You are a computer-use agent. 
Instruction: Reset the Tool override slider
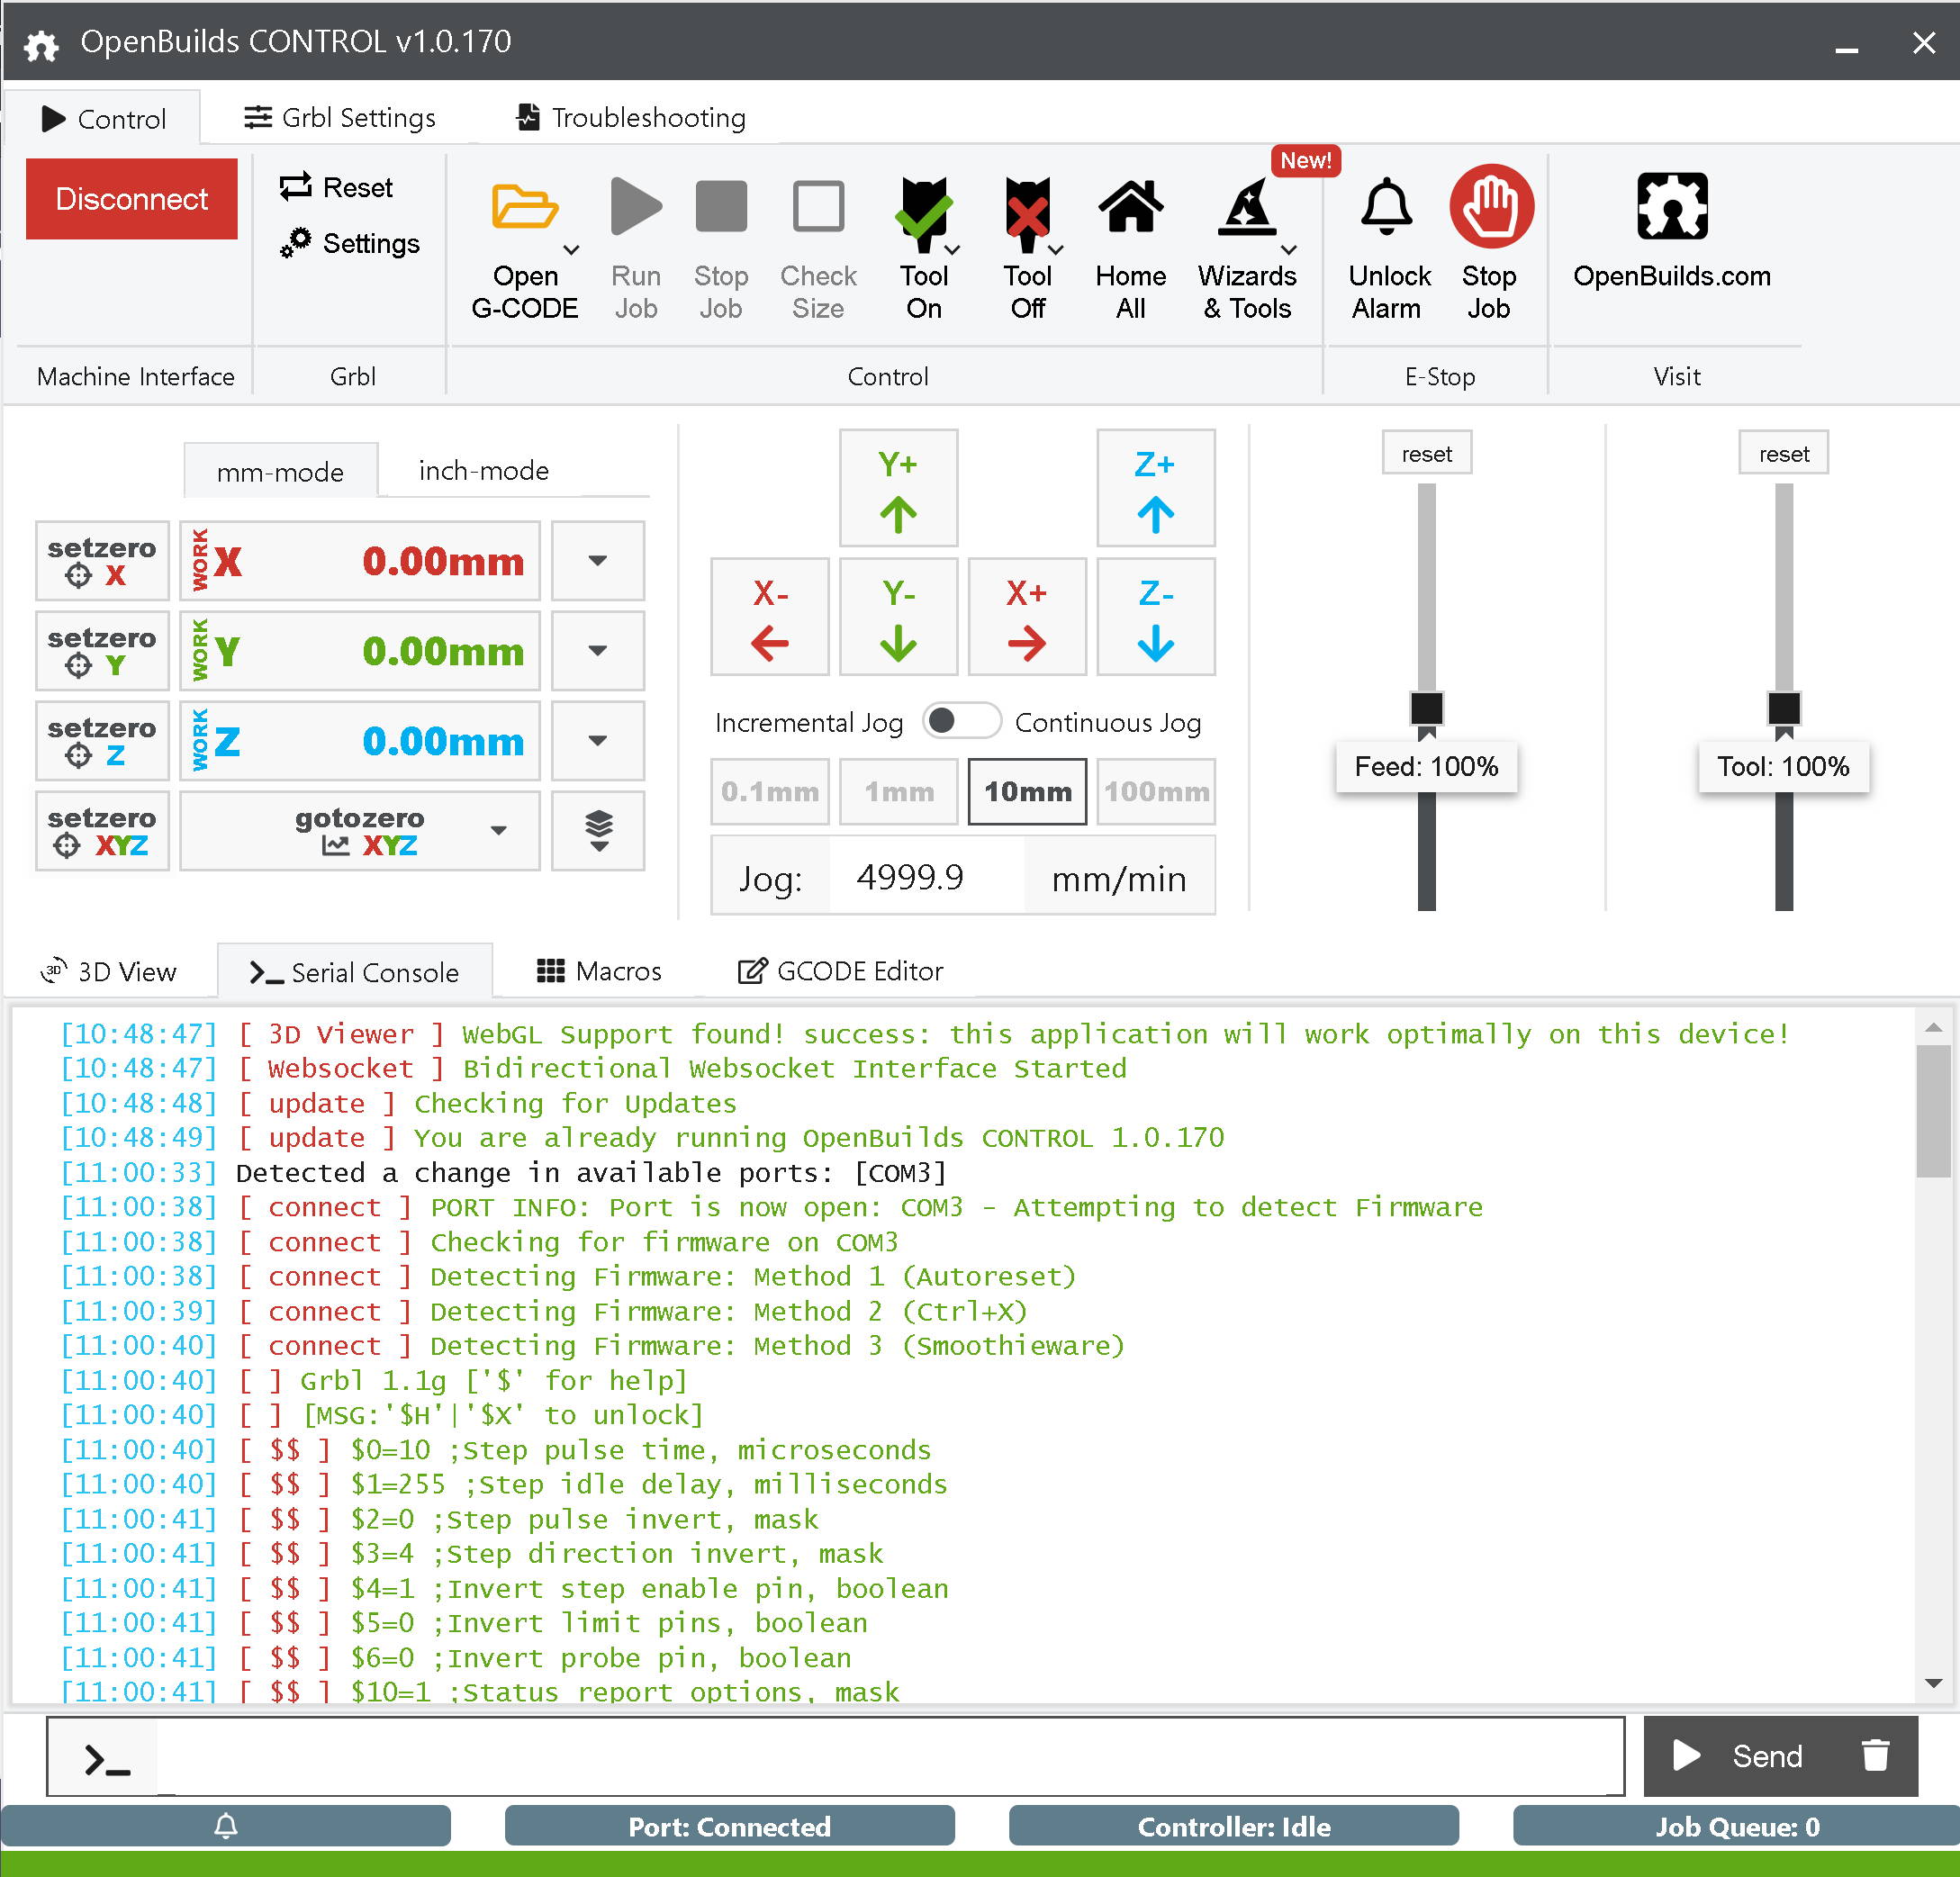[x=1784, y=453]
